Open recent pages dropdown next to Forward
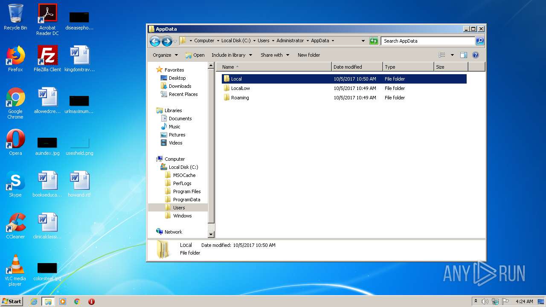Image resolution: width=546 pixels, height=307 pixels. click(175, 41)
